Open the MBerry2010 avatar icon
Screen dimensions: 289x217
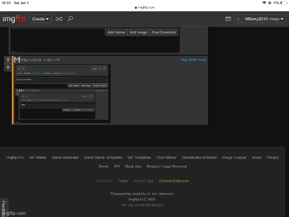tap(17, 60)
